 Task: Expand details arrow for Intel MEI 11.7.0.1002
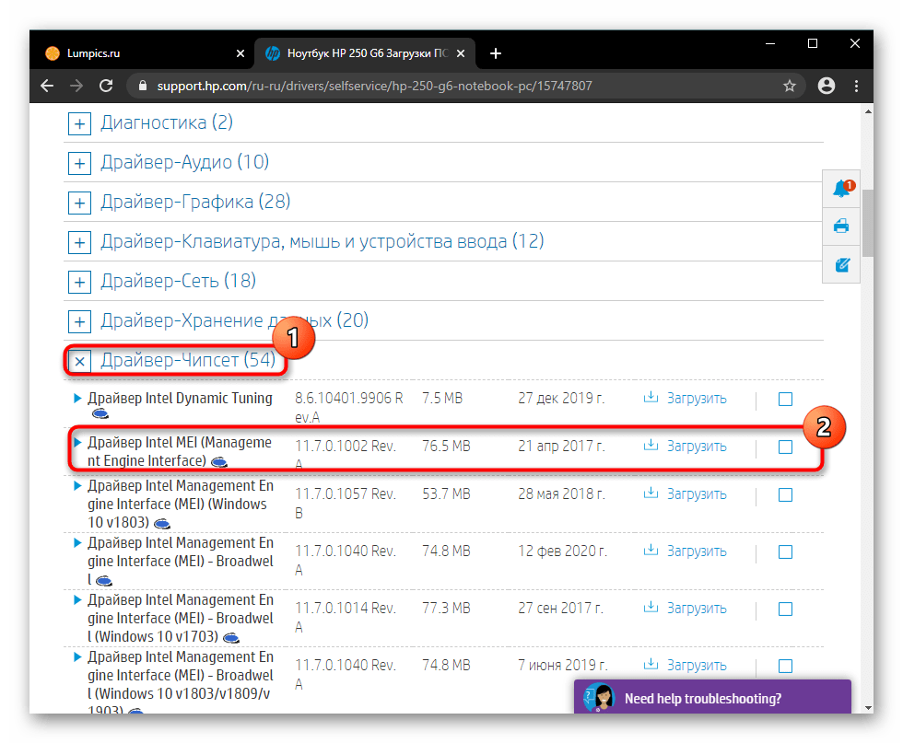(77, 442)
